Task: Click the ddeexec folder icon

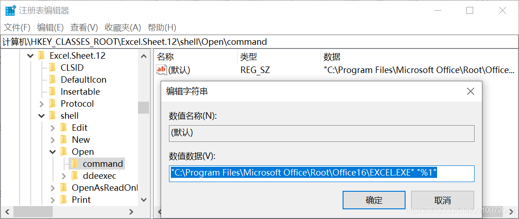Action: coord(75,176)
